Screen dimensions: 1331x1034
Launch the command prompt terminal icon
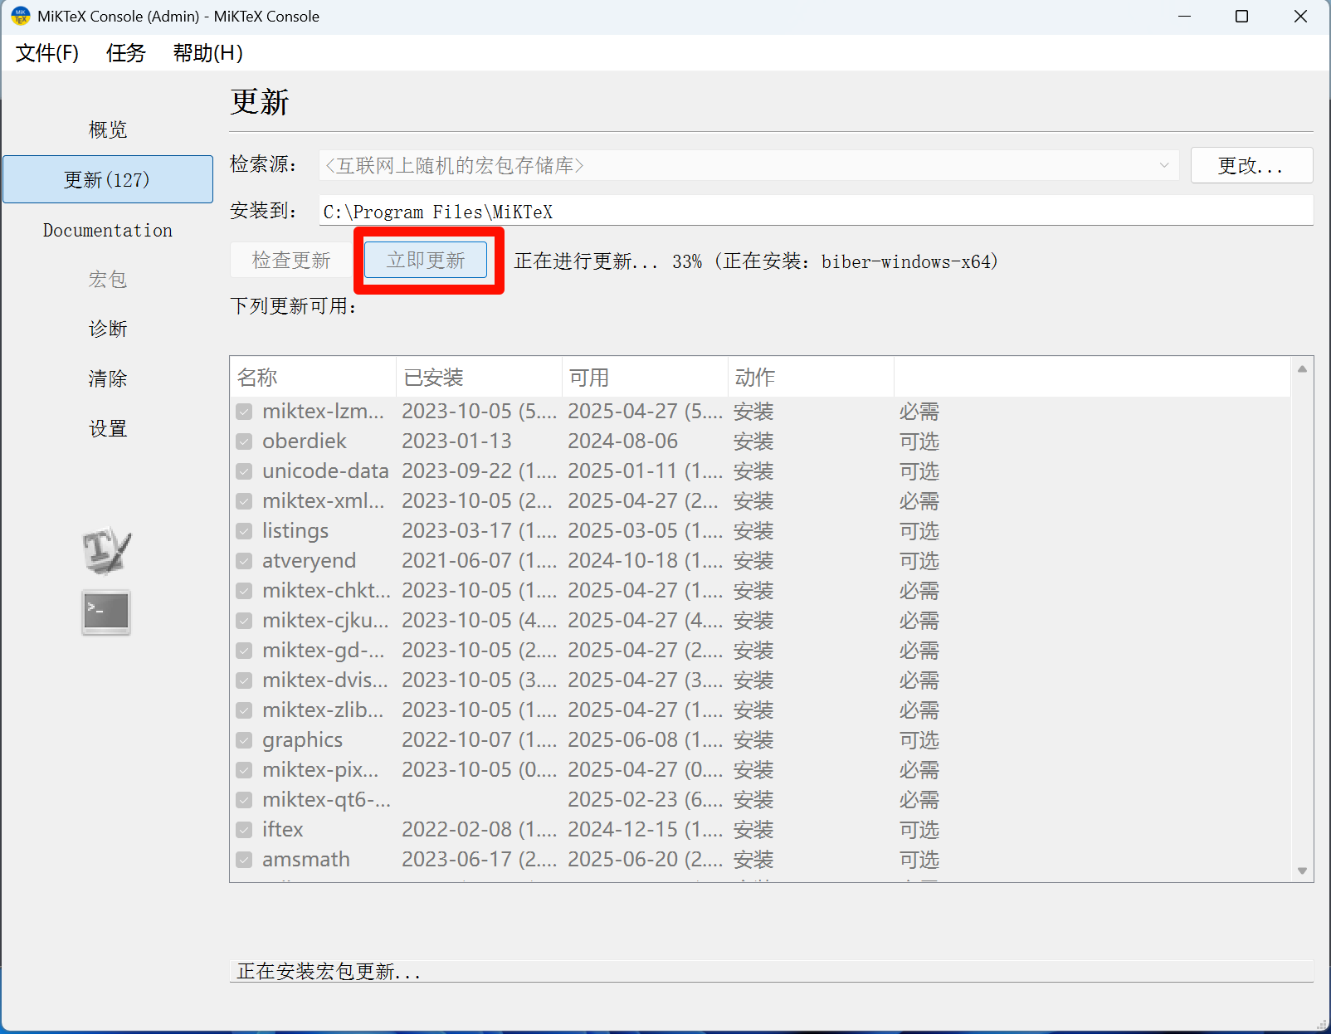click(x=106, y=612)
